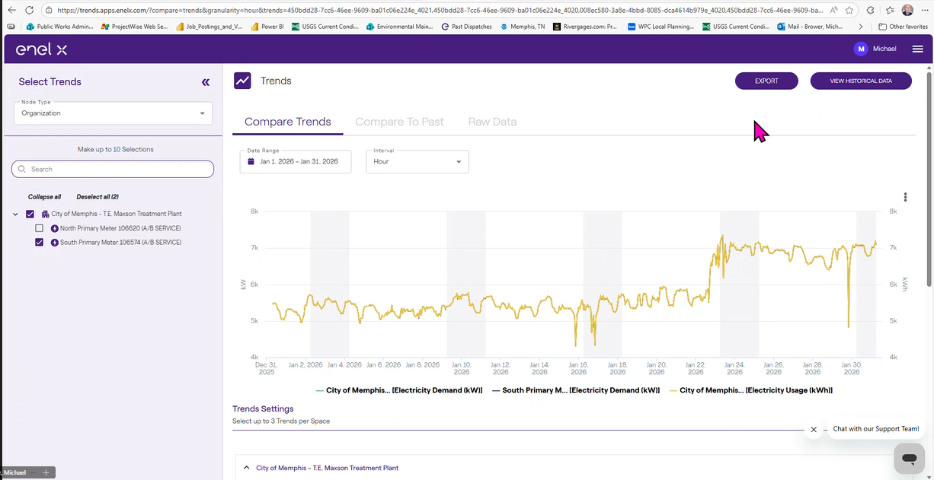Open the Node Type dropdown

click(113, 113)
